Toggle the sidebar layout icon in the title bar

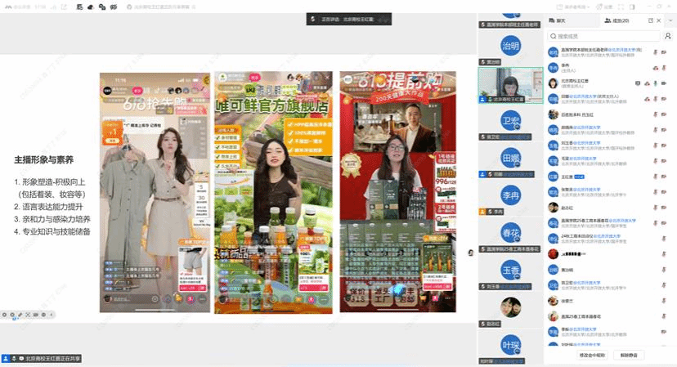coord(632,7)
